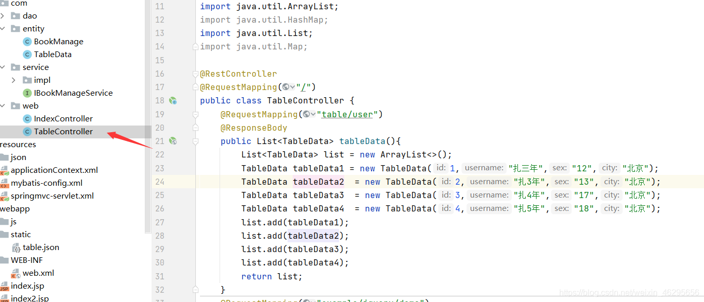Click request mapping gutter icon on line 21

pyautogui.click(x=173, y=140)
